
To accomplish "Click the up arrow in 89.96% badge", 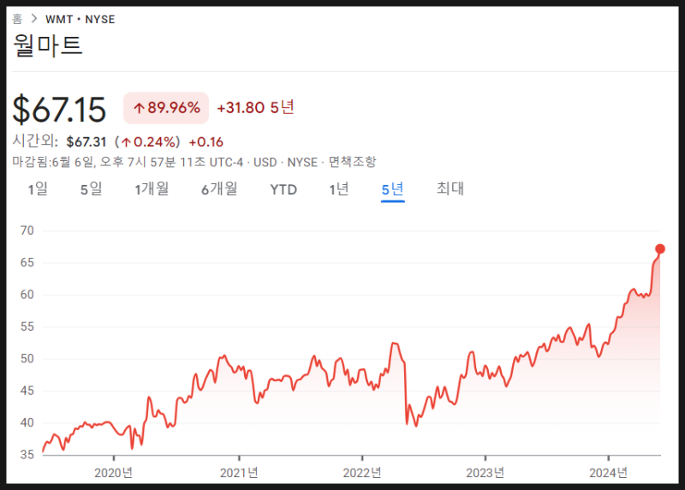I will (139, 108).
